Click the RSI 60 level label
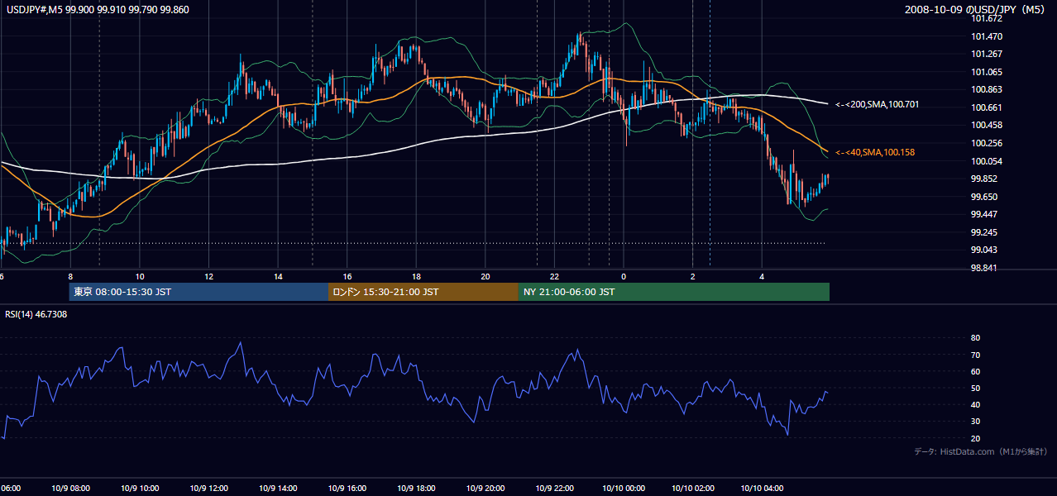 [x=975, y=372]
